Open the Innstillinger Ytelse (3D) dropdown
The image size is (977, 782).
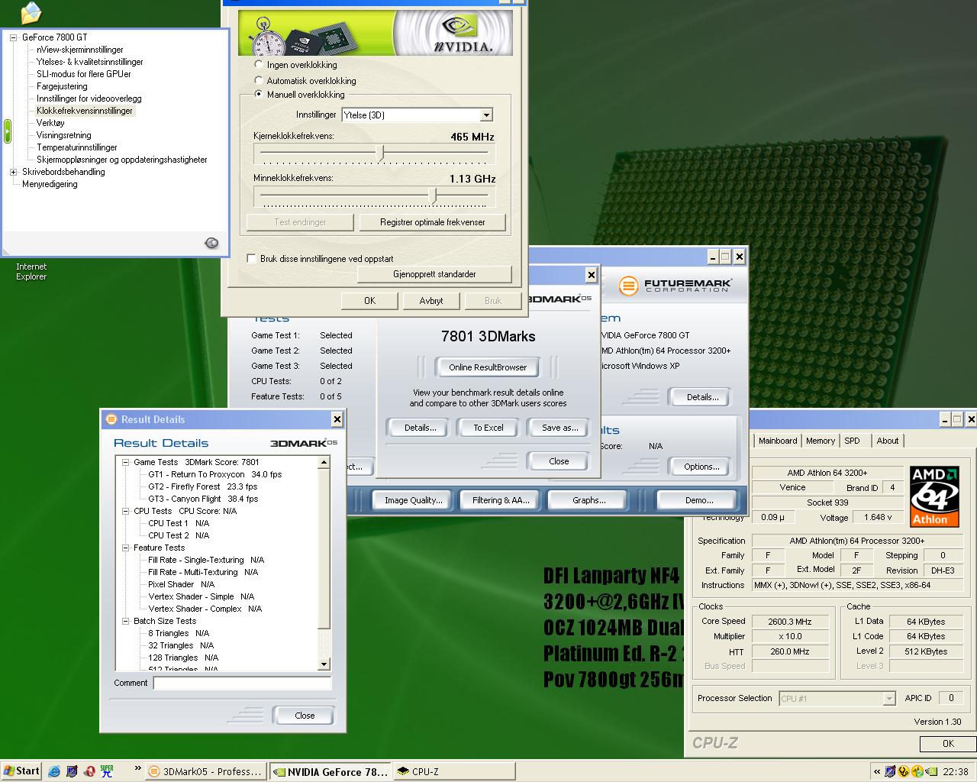(x=486, y=115)
